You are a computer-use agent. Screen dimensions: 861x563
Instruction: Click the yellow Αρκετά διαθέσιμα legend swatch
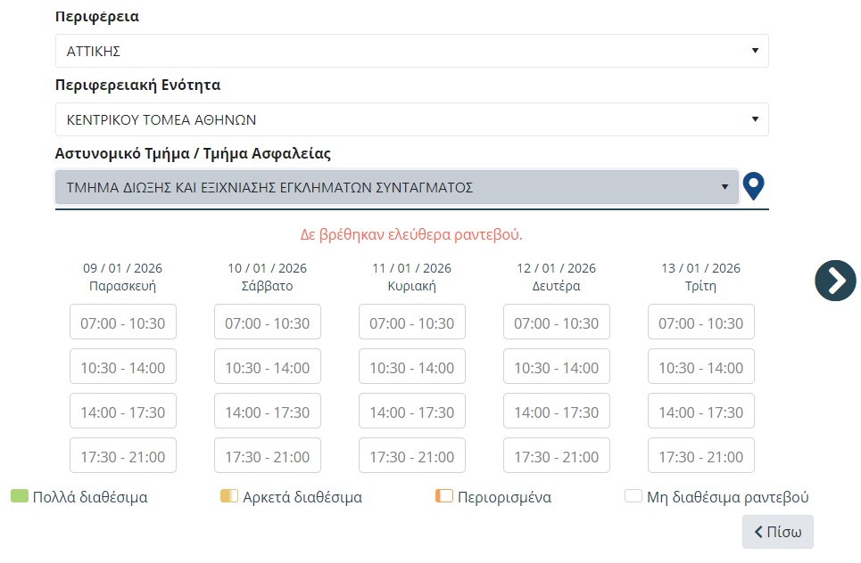pyautogui.click(x=229, y=496)
